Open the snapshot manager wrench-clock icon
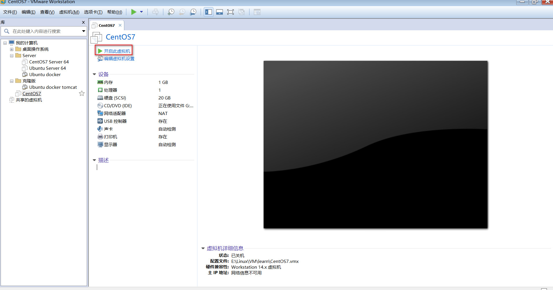This screenshot has width=553, height=290. click(x=193, y=12)
